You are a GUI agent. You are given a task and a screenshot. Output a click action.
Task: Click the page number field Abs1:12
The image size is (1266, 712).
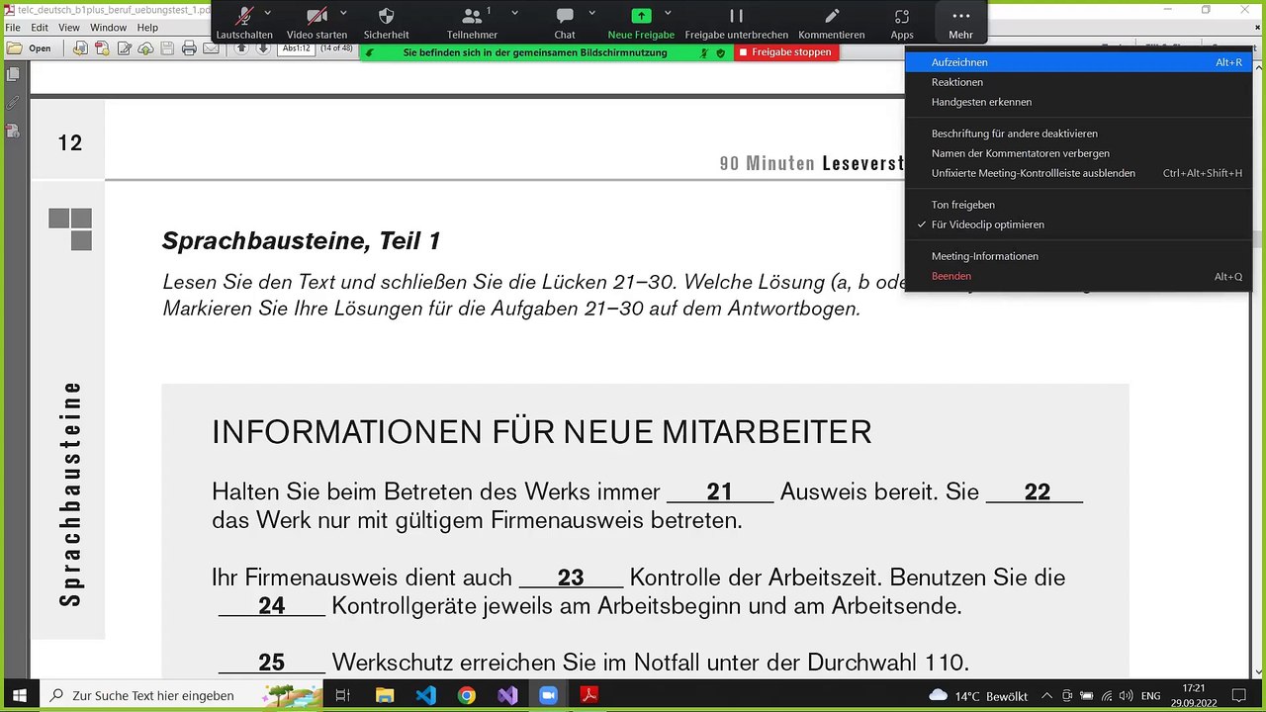coord(297,48)
